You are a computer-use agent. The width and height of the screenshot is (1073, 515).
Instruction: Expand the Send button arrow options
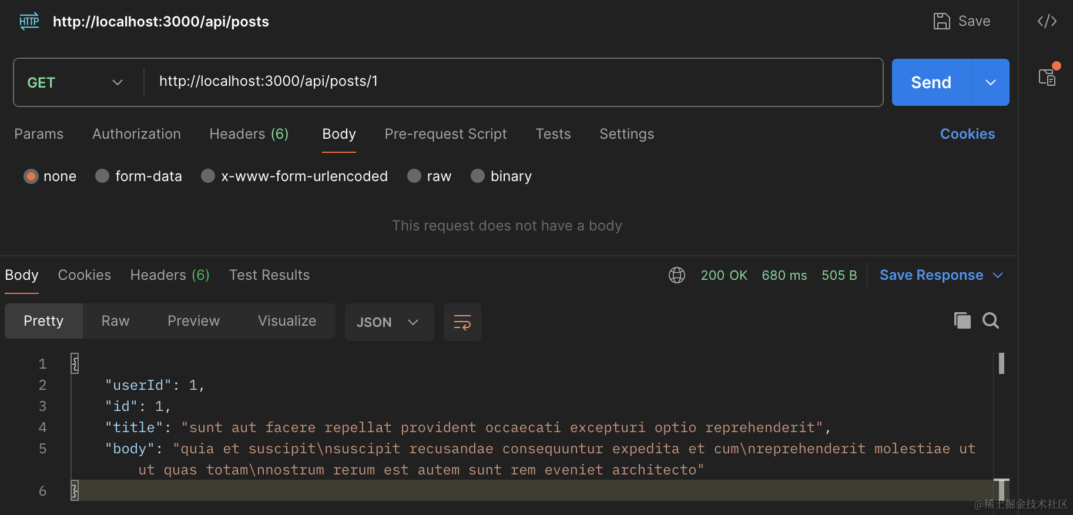pyautogui.click(x=991, y=82)
